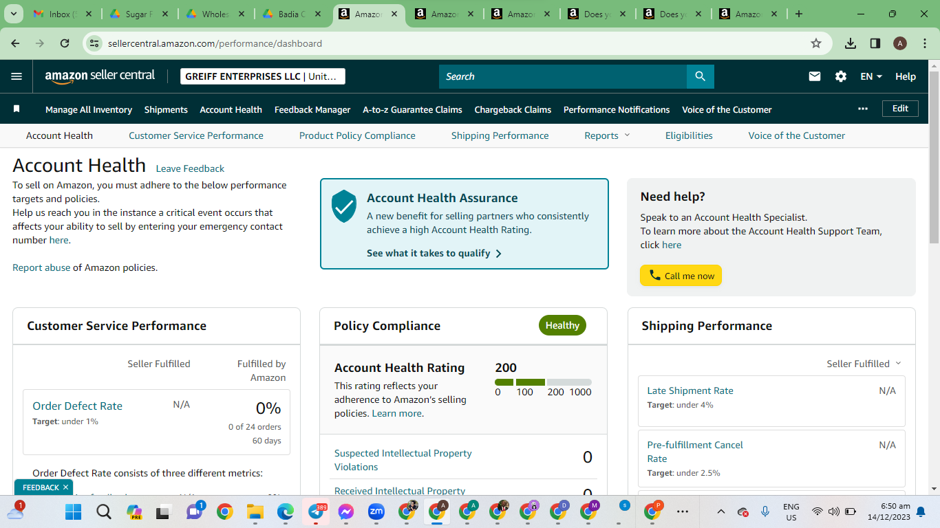Open the Chrome downloads icon

851,43
